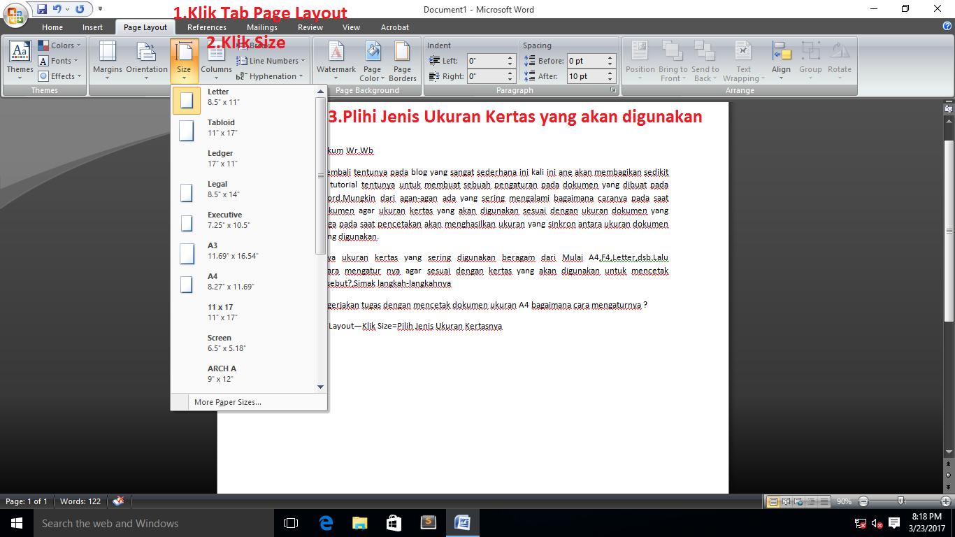Choose the A3 paper size
955x537 pixels.
pos(244,252)
